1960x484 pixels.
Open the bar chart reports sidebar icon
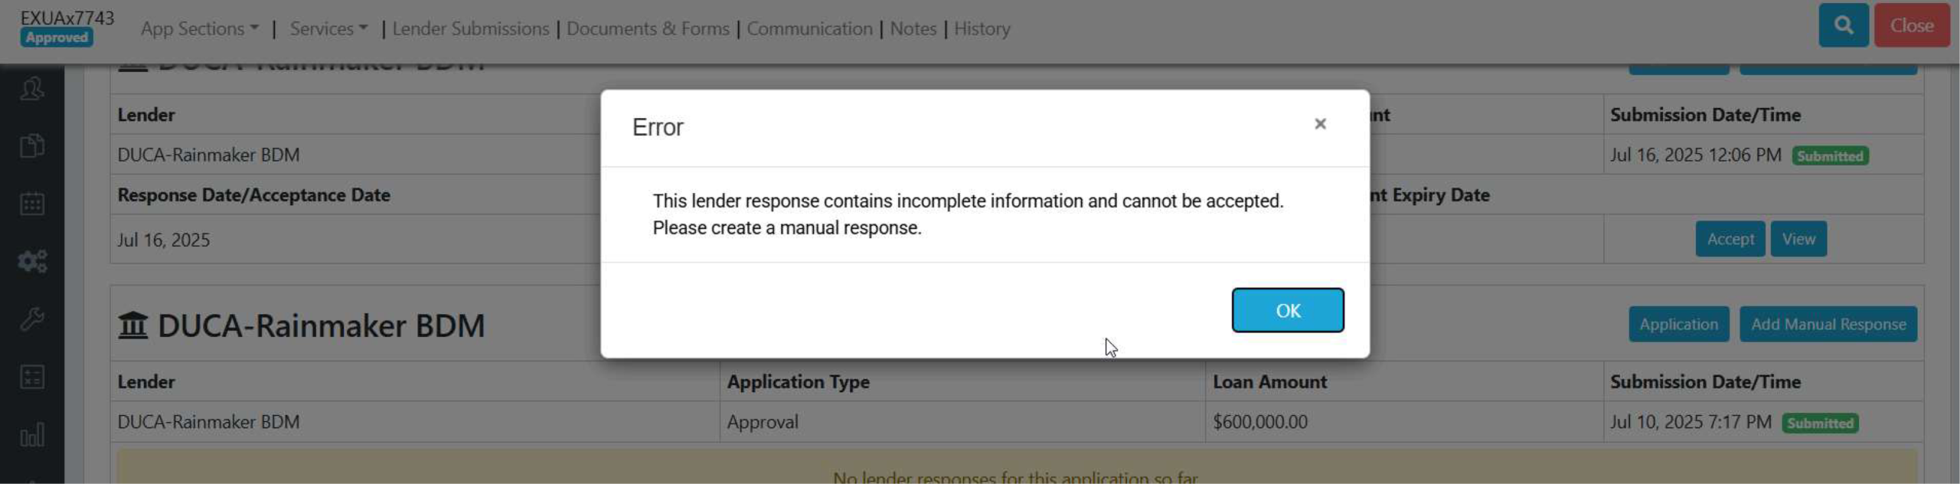pyautogui.click(x=32, y=435)
